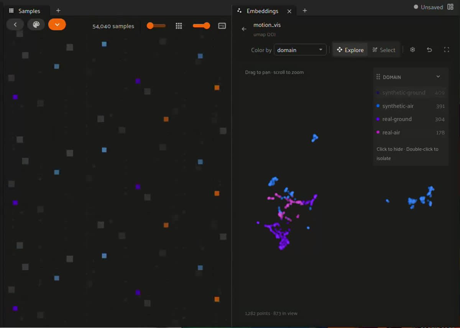Go back from motion_vis view

pyautogui.click(x=244, y=29)
